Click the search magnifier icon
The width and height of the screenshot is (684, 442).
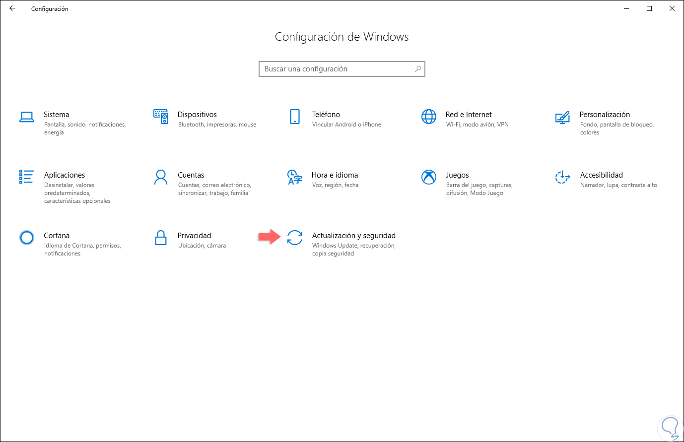[418, 69]
